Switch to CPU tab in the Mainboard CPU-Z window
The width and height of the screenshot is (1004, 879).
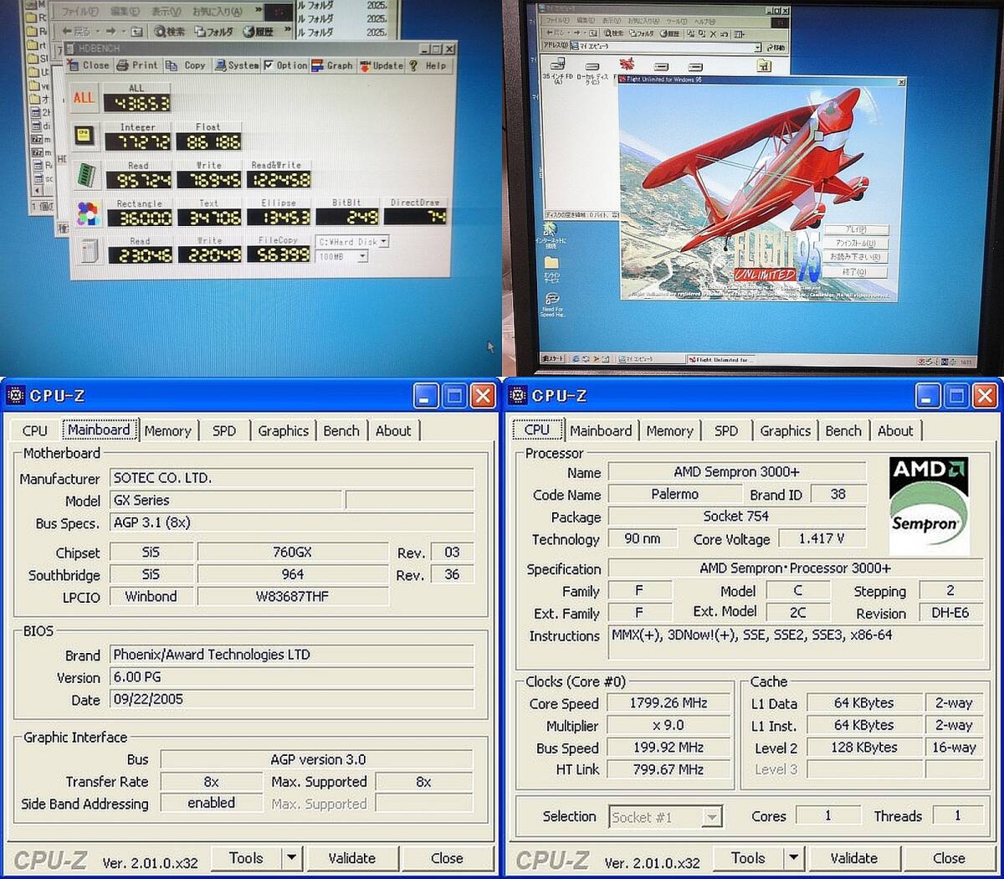coord(35,430)
